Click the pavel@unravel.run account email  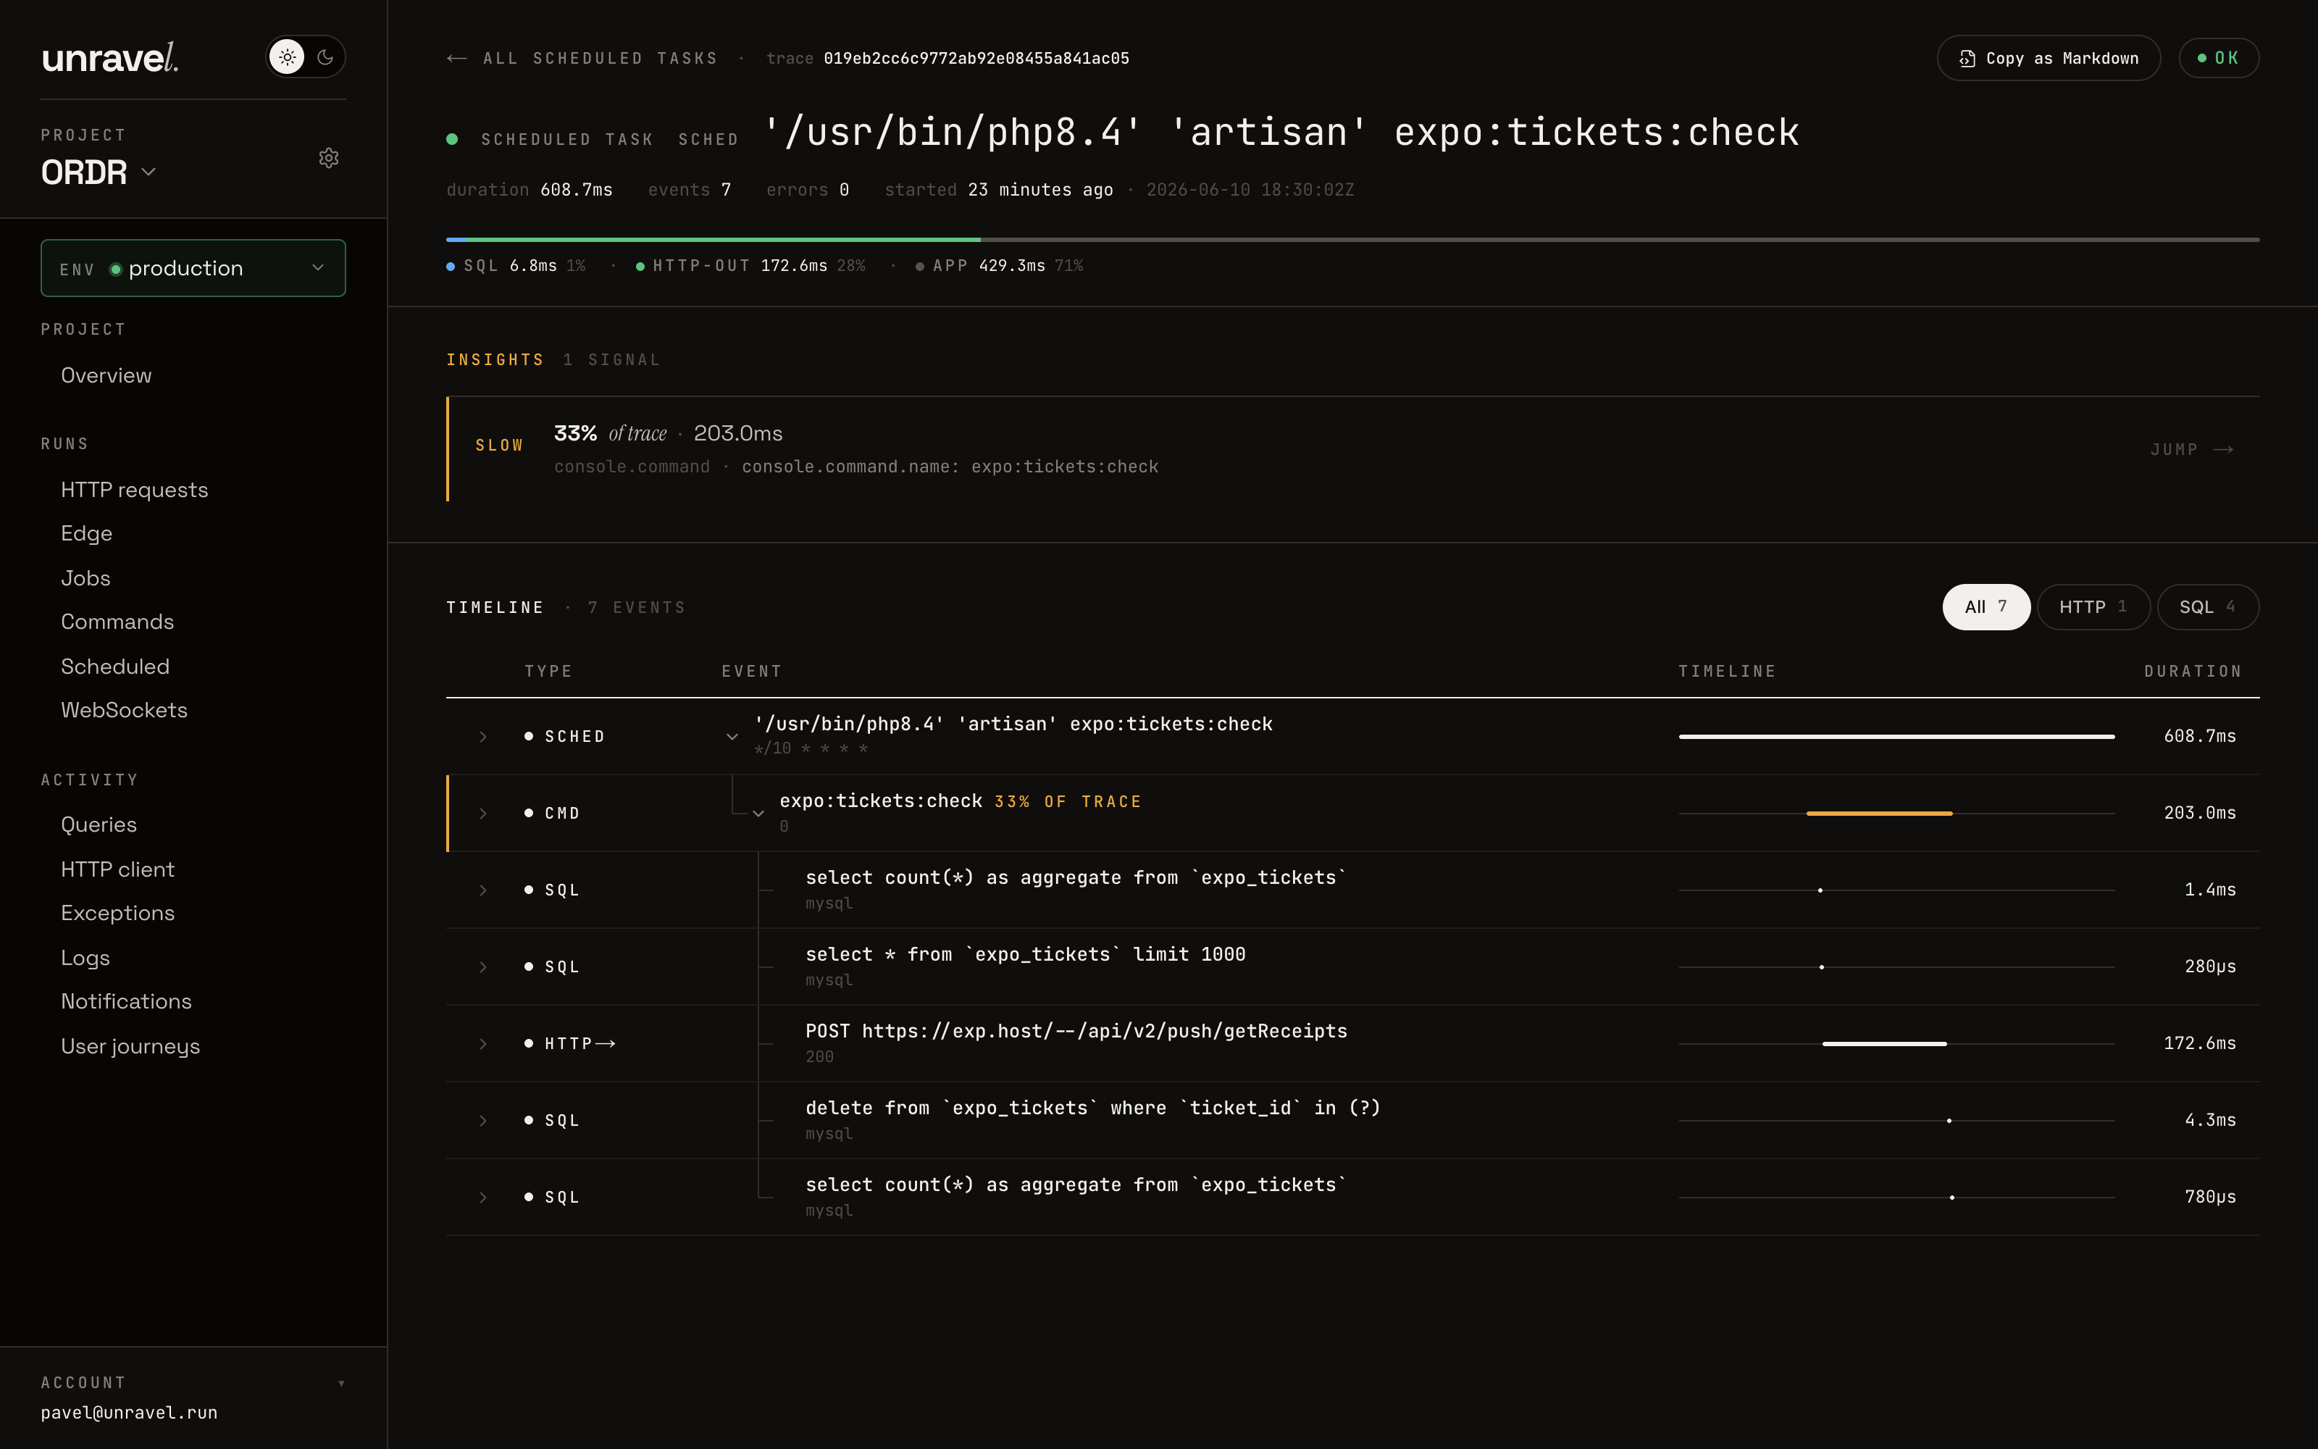pos(130,1413)
